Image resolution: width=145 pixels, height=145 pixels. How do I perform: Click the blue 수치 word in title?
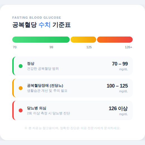click(x=45, y=25)
